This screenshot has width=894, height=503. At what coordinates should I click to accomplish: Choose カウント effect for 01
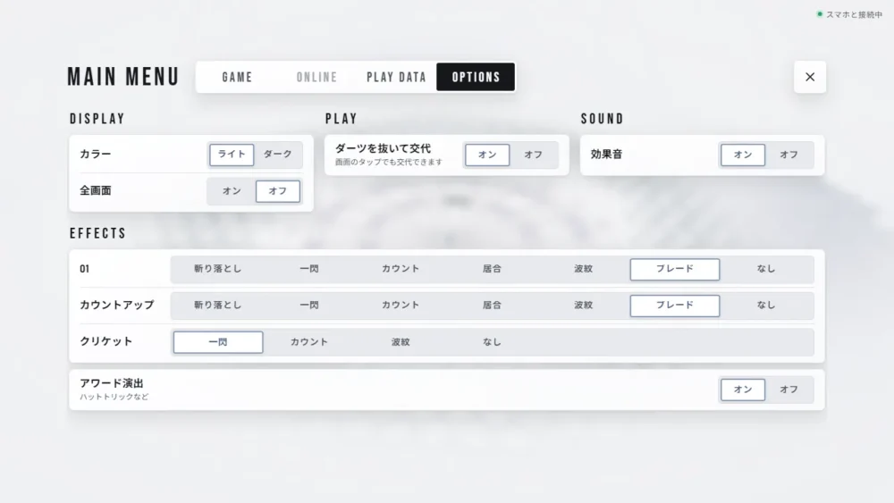(x=401, y=269)
